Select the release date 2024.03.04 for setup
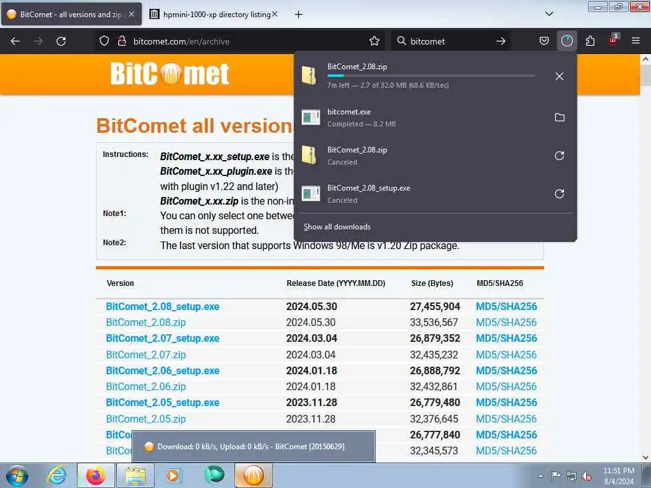651x488 pixels. (312, 338)
